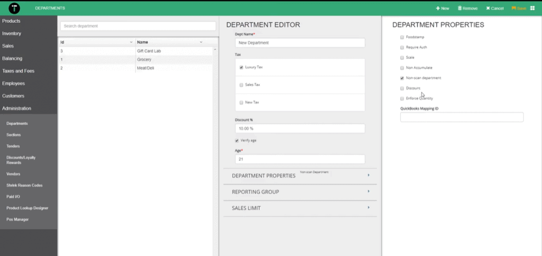Image resolution: width=542 pixels, height=256 pixels.
Task: Open the Taxes and Fees menu
Action: click(x=17, y=71)
